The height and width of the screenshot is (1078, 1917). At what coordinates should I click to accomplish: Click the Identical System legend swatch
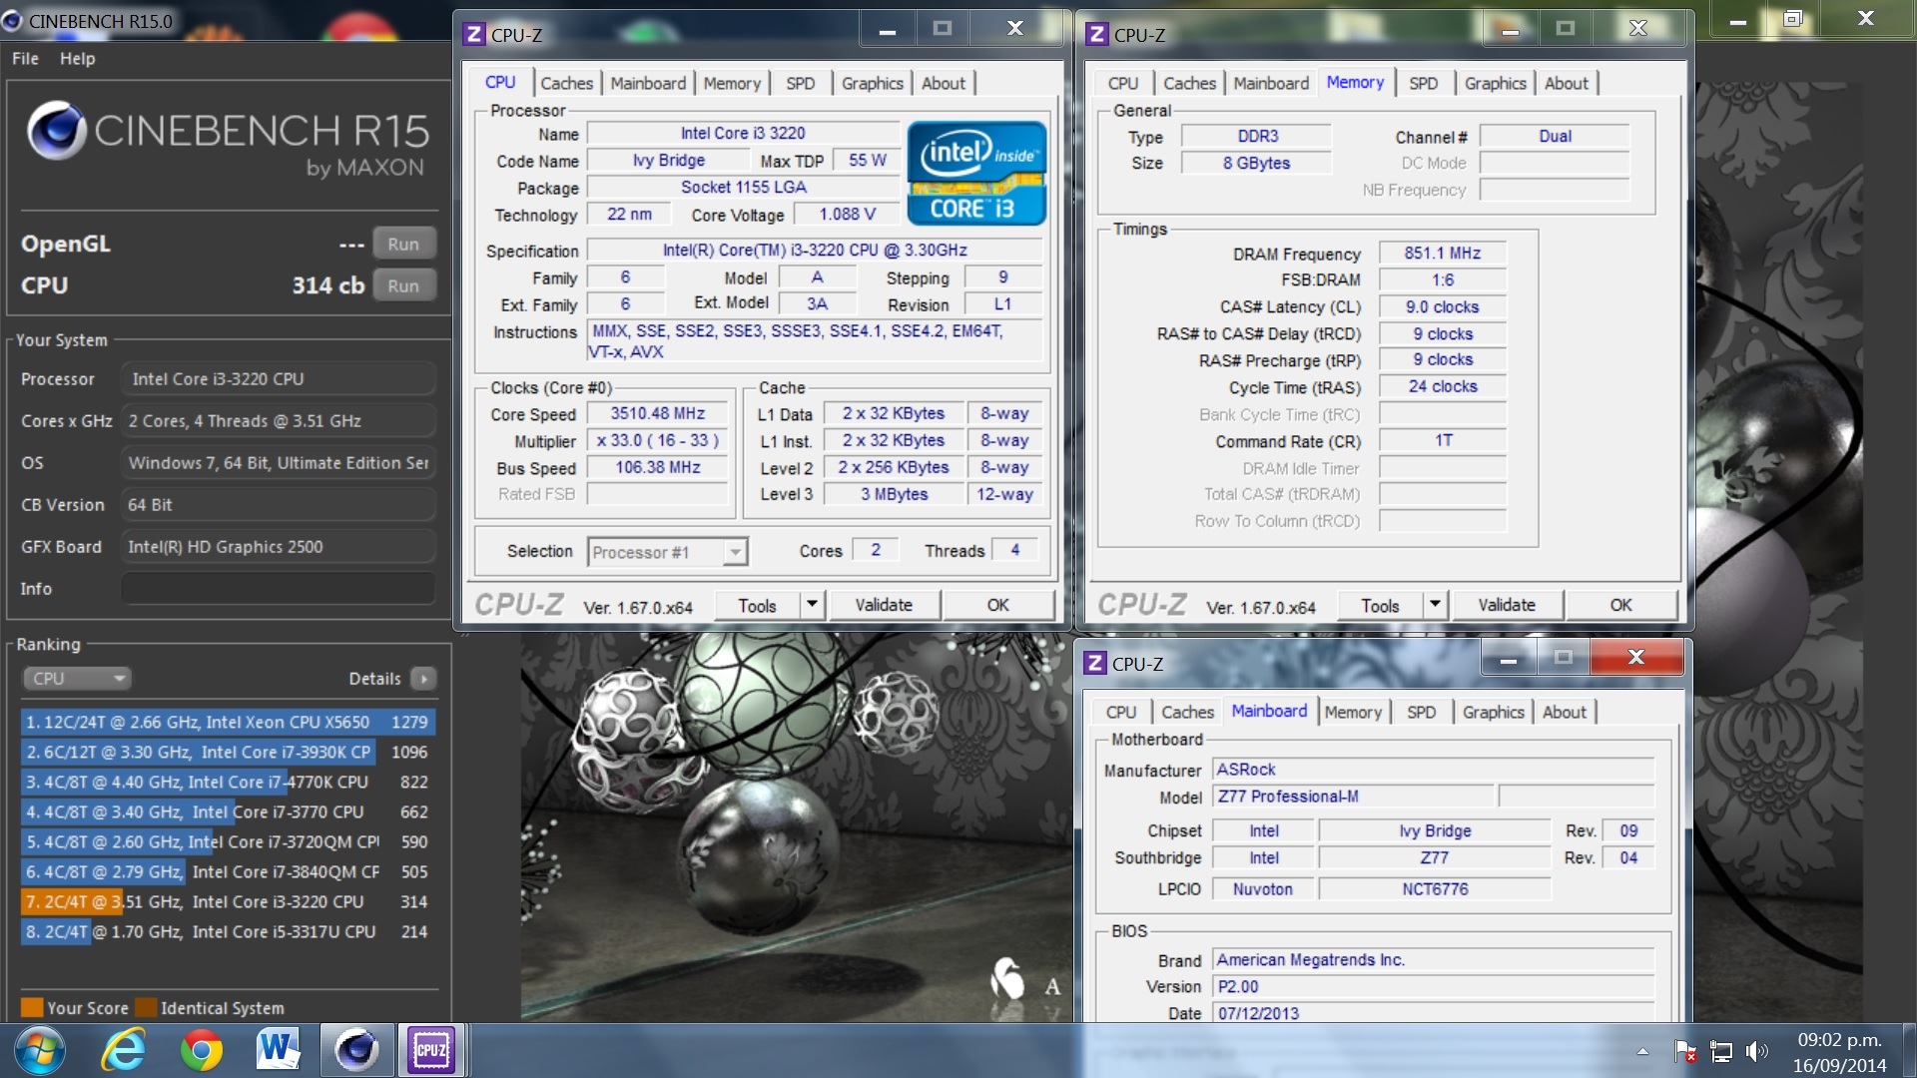pos(146,1007)
